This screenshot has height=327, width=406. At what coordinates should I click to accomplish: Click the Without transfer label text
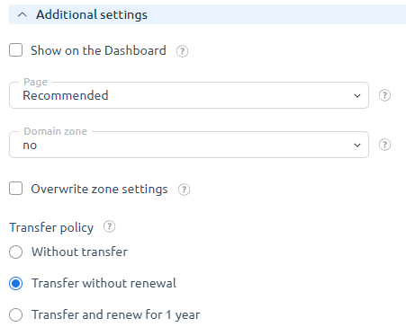click(x=79, y=252)
